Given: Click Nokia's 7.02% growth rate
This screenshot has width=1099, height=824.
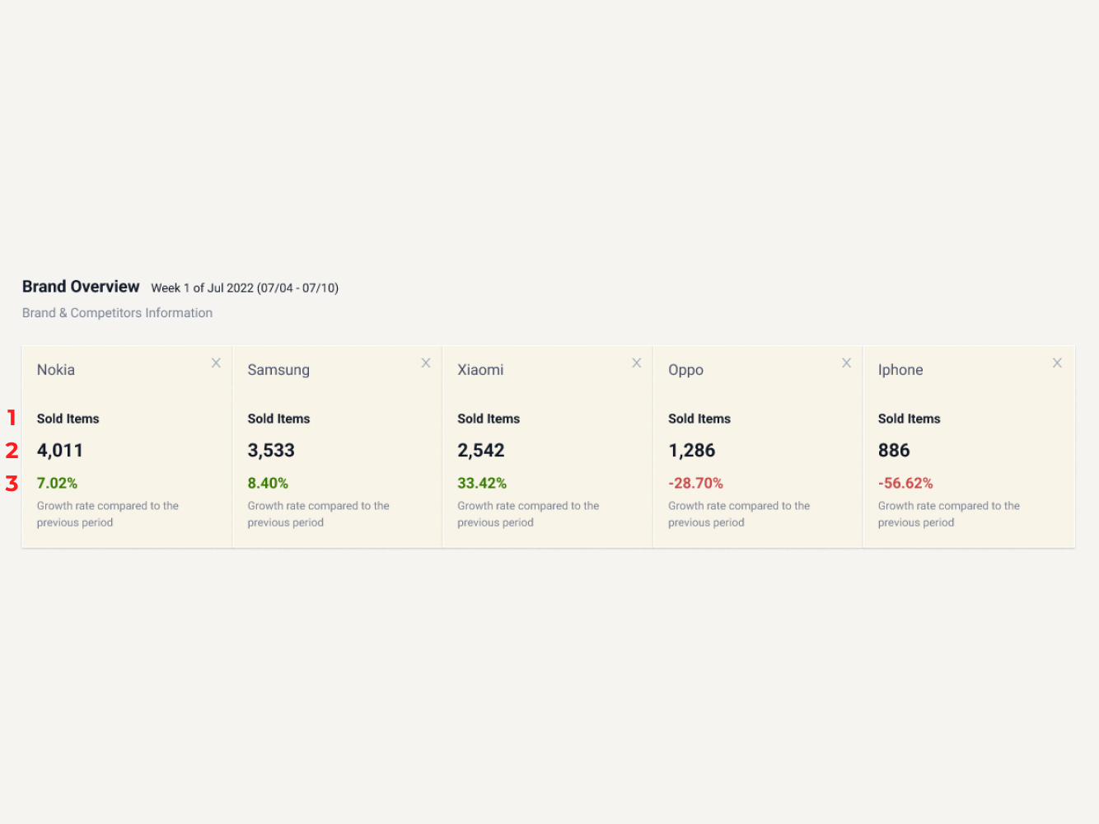Looking at the screenshot, I should pyautogui.click(x=57, y=484).
